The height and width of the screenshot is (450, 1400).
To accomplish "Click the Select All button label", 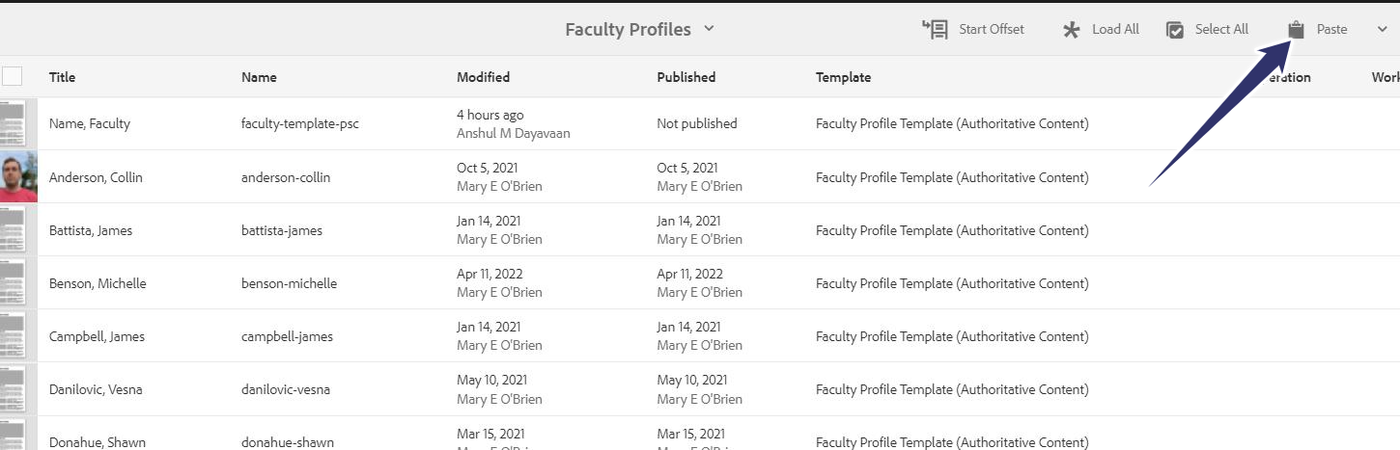I will pyautogui.click(x=1221, y=30).
